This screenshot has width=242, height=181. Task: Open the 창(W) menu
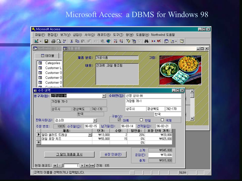[x=130, y=35]
